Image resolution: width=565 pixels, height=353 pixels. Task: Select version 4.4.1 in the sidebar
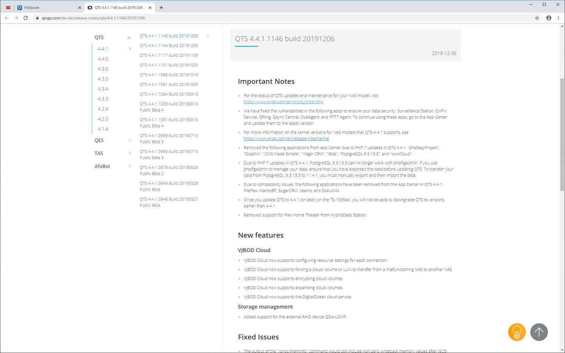pos(103,49)
